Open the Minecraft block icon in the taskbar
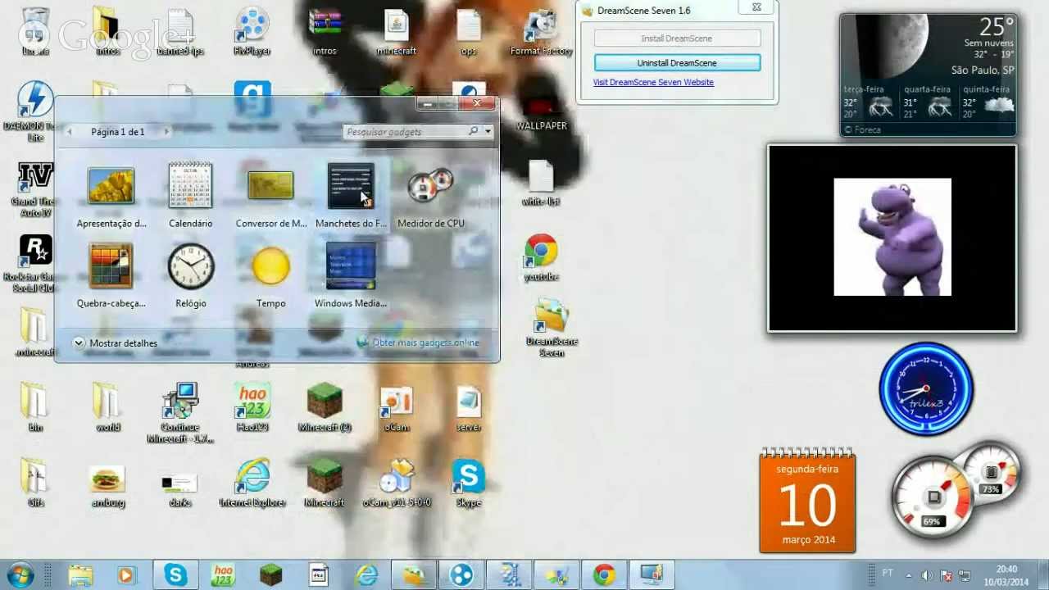This screenshot has width=1049, height=590. (270, 575)
